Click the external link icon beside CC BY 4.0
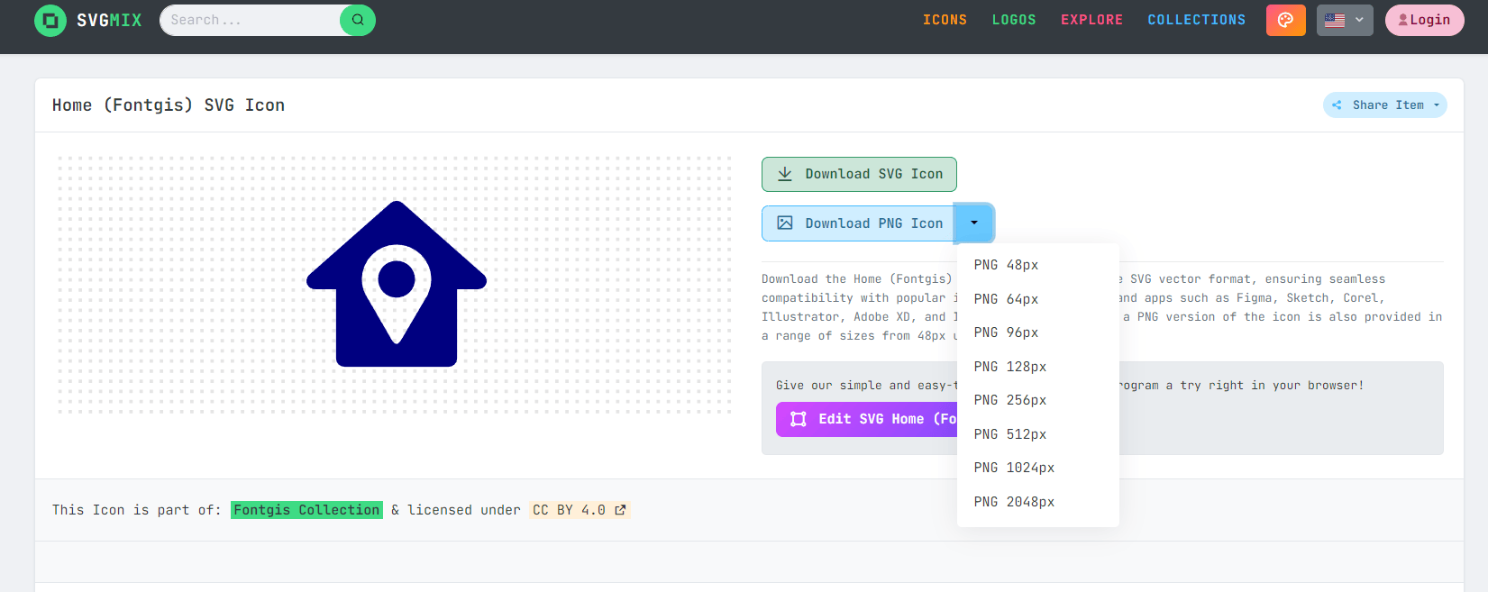 pyautogui.click(x=620, y=510)
